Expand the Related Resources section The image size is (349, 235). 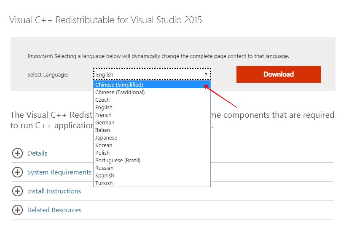pyautogui.click(x=54, y=210)
